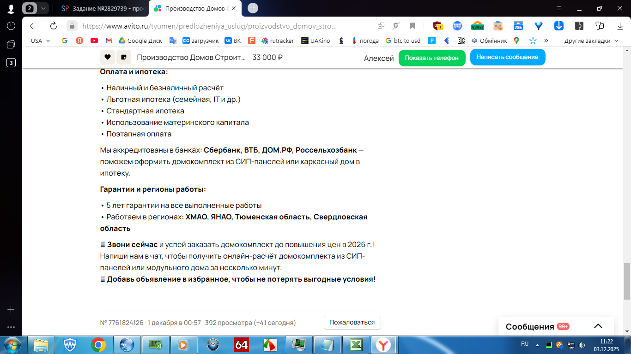Open the ВК bookmark

[233, 41]
